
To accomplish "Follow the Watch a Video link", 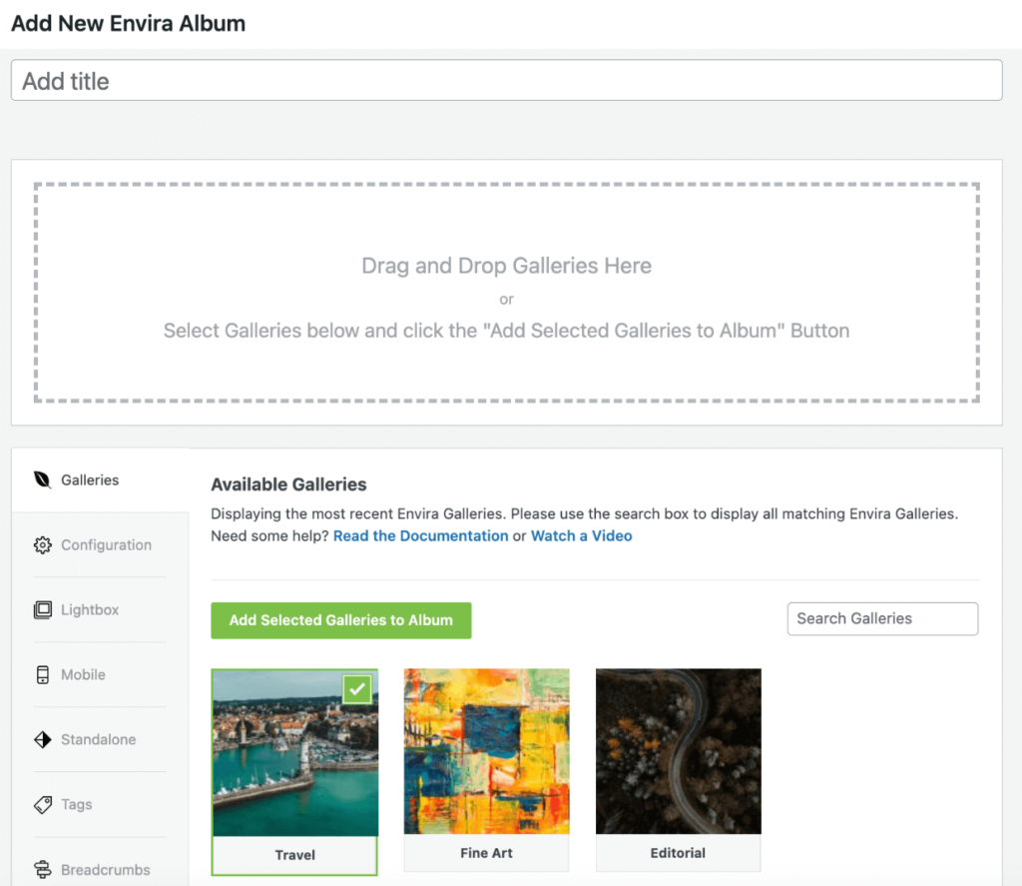I will pos(582,535).
